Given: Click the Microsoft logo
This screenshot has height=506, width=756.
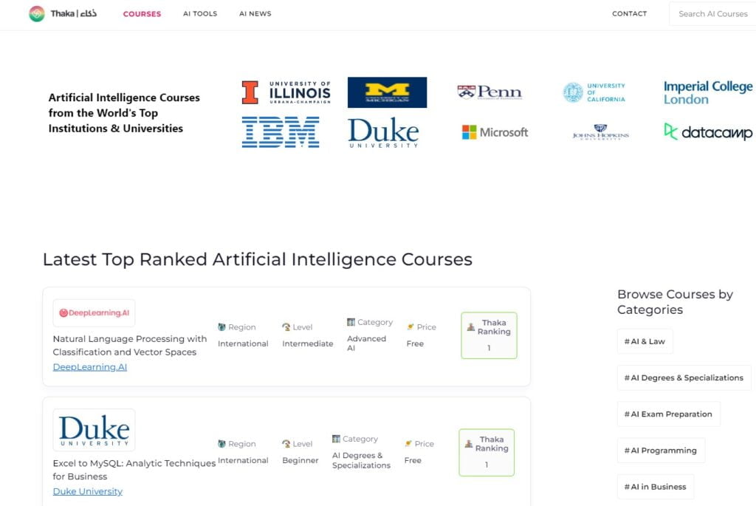Looking at the screenshot, I should 495,132.
